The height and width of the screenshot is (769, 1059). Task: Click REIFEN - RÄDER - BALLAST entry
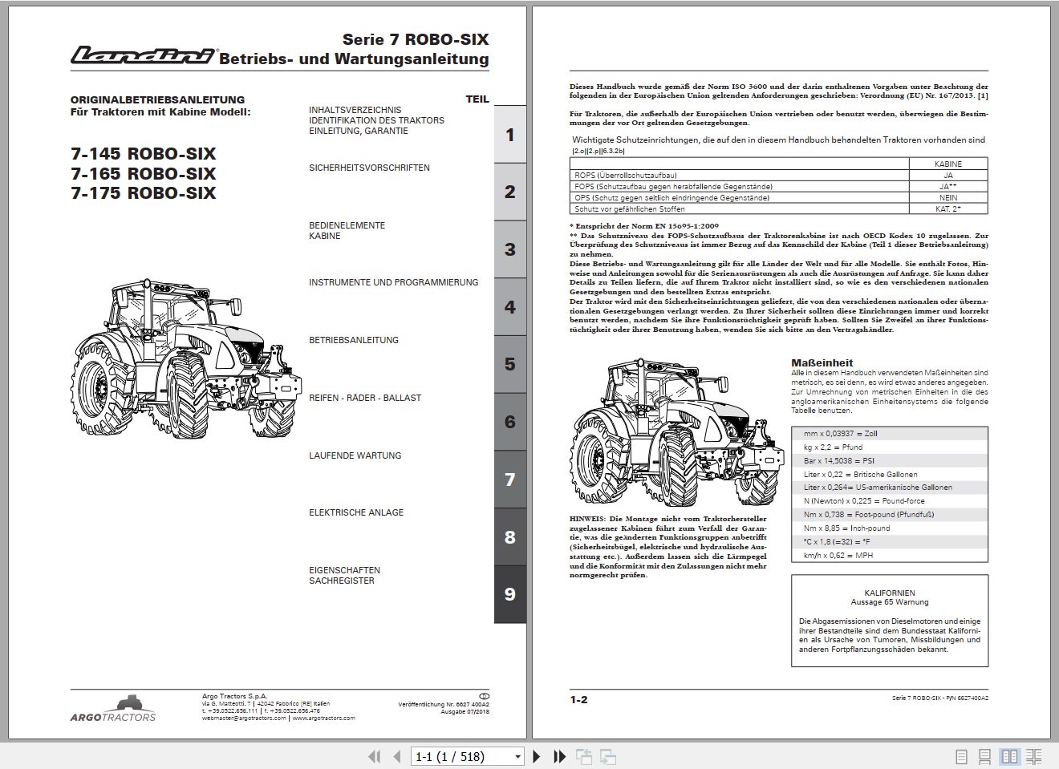point(365,398)
